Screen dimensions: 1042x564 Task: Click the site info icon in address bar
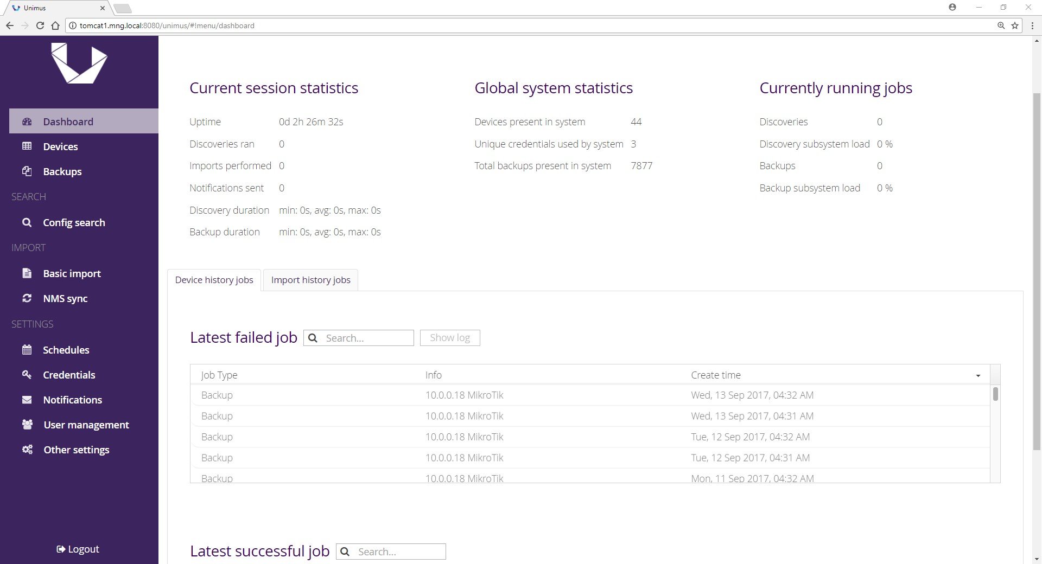tap(72, 25)
